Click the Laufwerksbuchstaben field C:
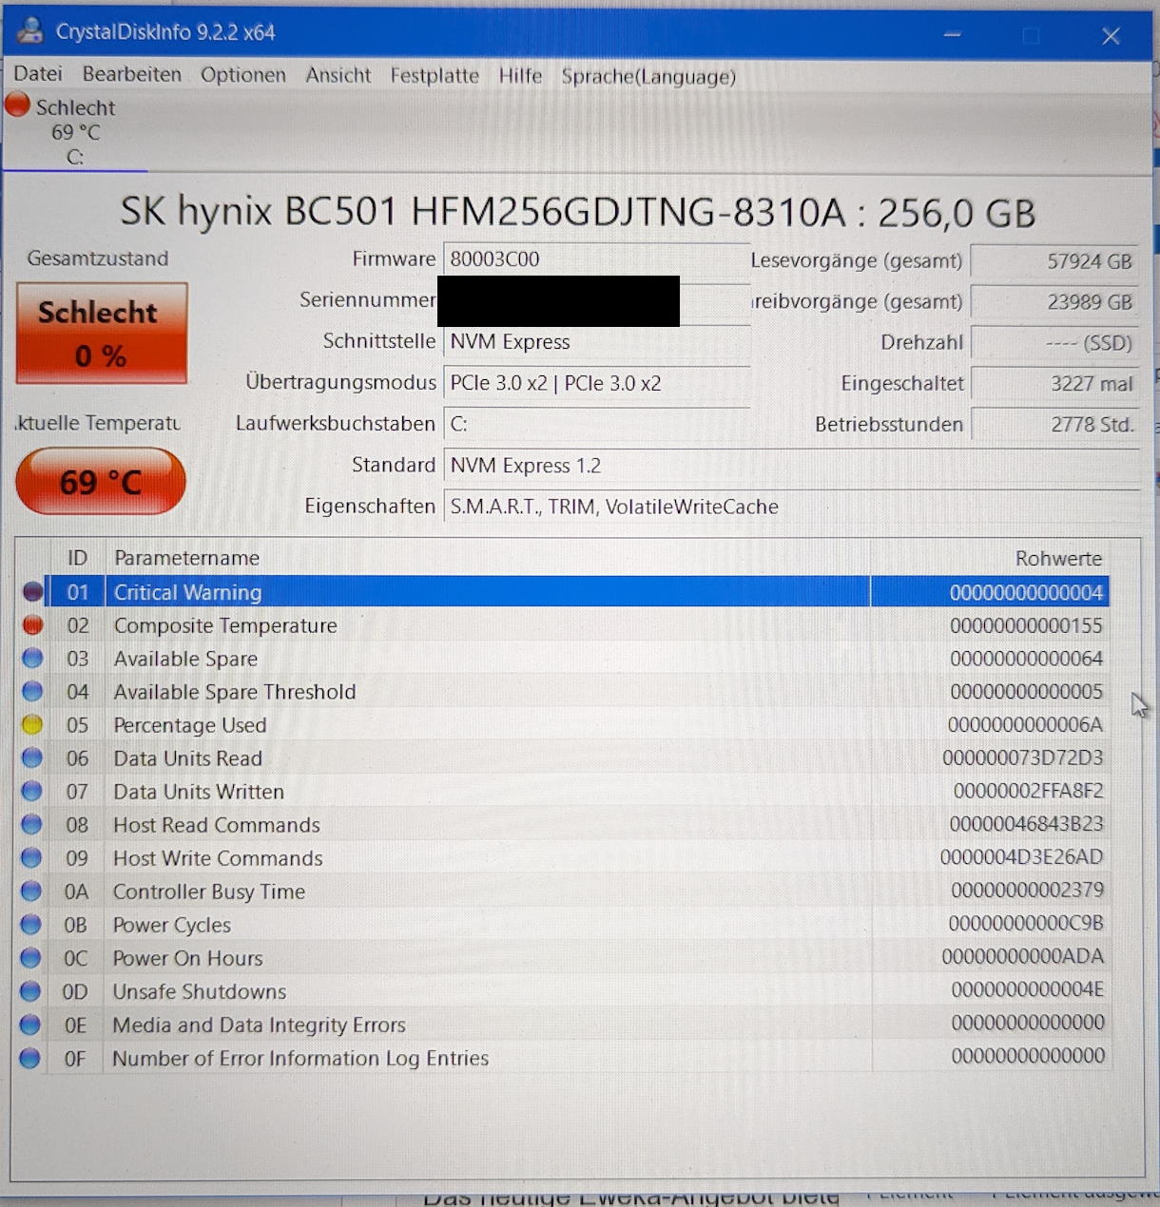 (x=596, y=424)
